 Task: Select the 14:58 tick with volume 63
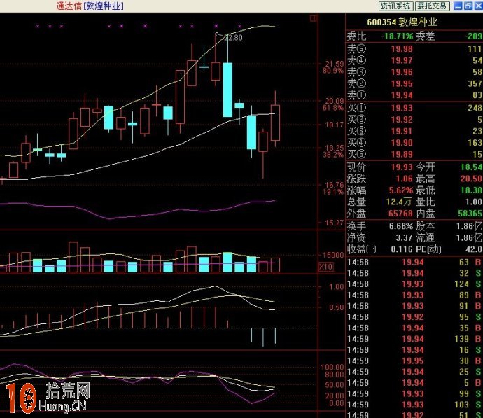(414, 263)
